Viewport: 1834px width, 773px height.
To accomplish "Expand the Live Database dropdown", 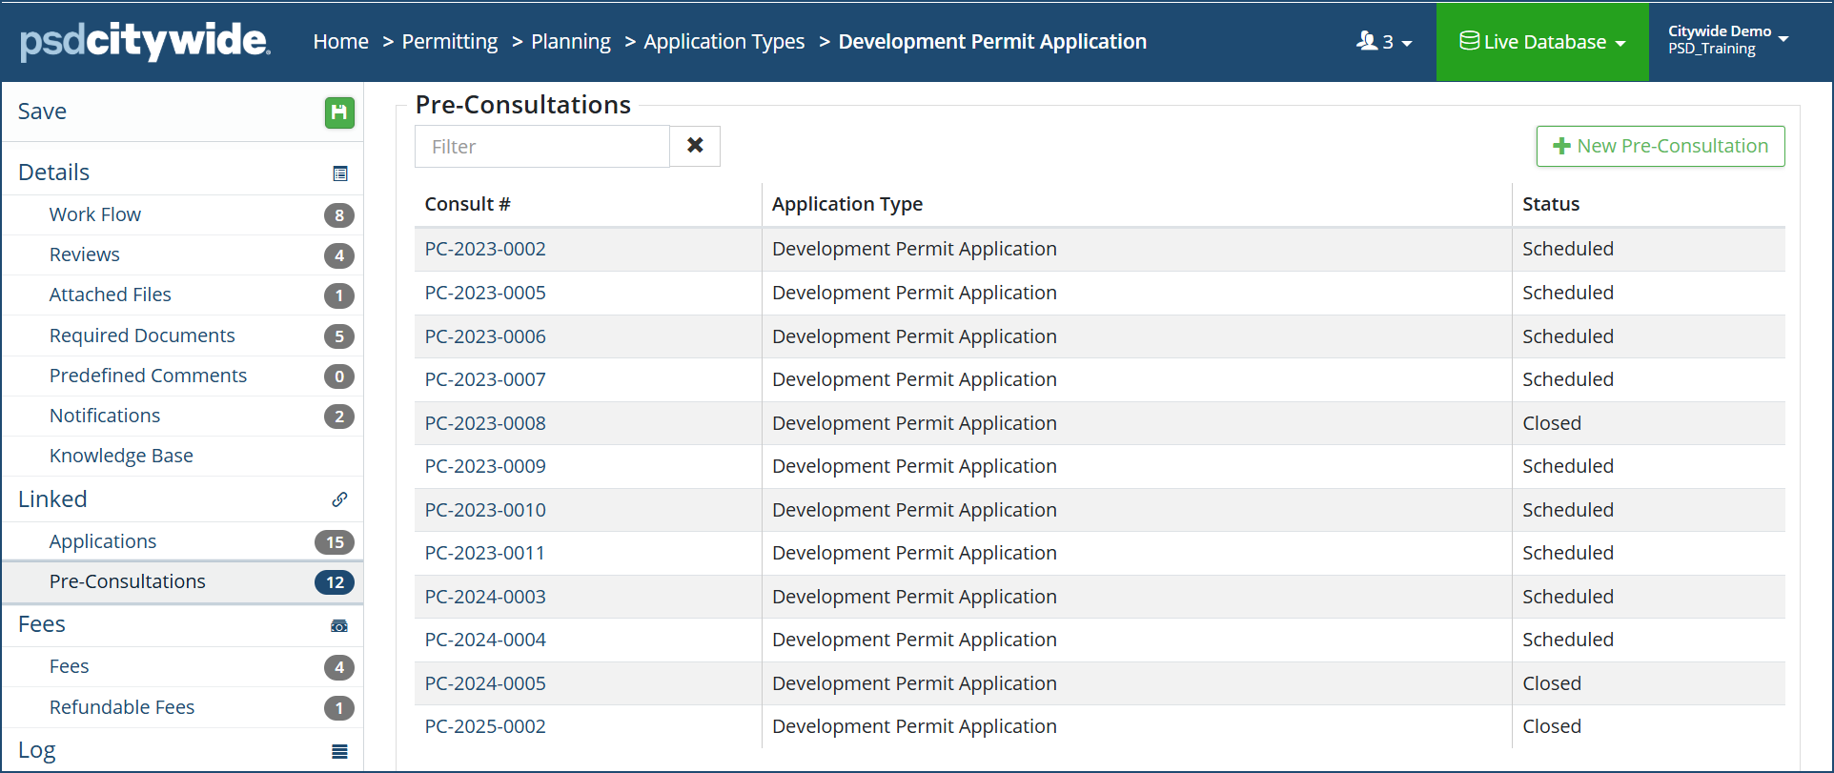I will (1542, 42).
